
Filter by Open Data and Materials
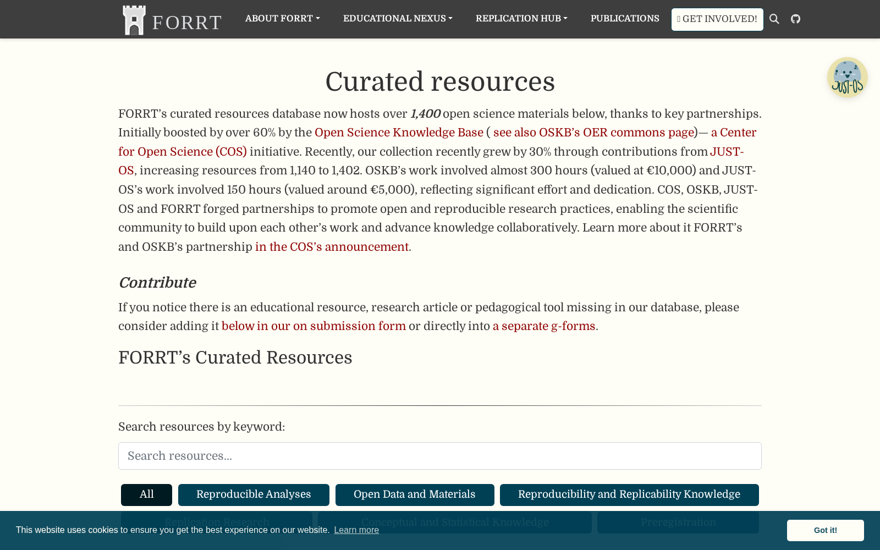pyautogui.click(x=415, y=495)
